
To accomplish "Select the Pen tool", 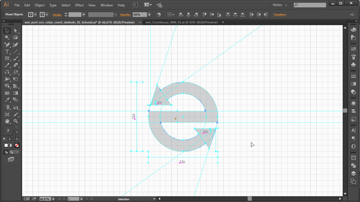I will click(7, 45).
